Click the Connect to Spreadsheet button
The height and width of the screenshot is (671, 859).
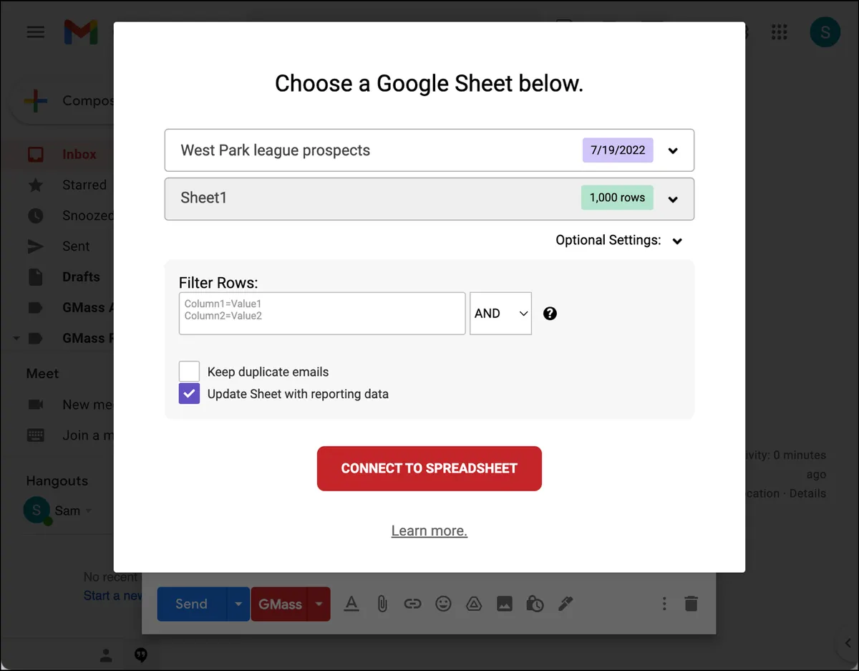click(x=429, y=468)
